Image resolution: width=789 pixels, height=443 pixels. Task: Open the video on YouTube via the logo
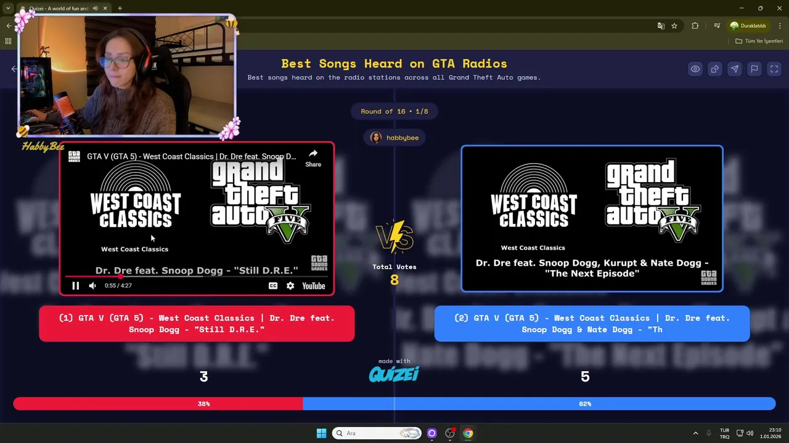[x=314, y=285]
